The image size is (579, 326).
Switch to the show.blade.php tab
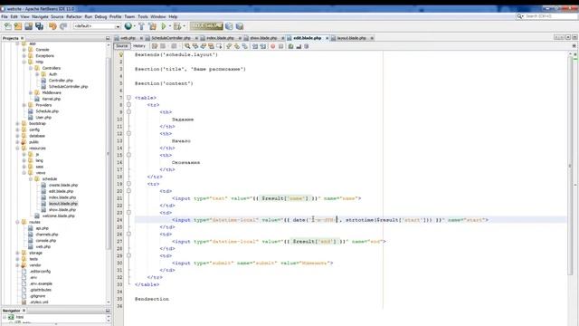tap(263, 38)
